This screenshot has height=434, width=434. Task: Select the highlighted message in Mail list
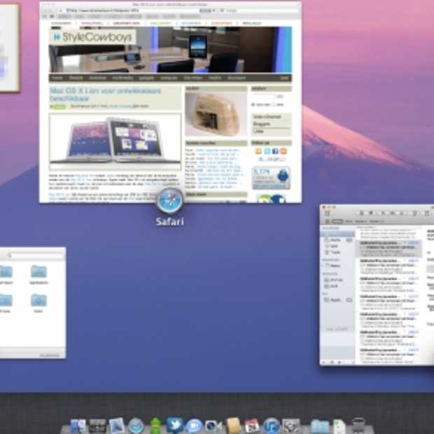coord(389,248)
